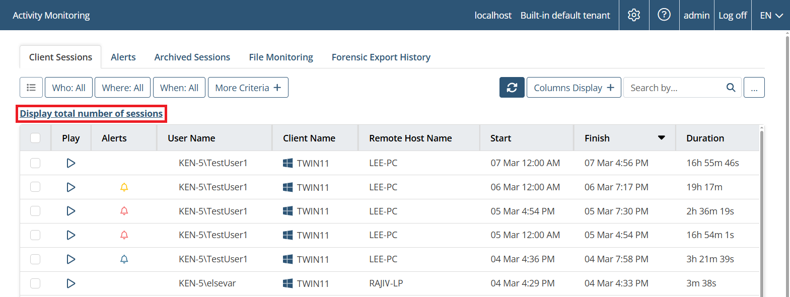Open the settings gear icon
This screenshot has height=297, width=790.
[634, 15]
